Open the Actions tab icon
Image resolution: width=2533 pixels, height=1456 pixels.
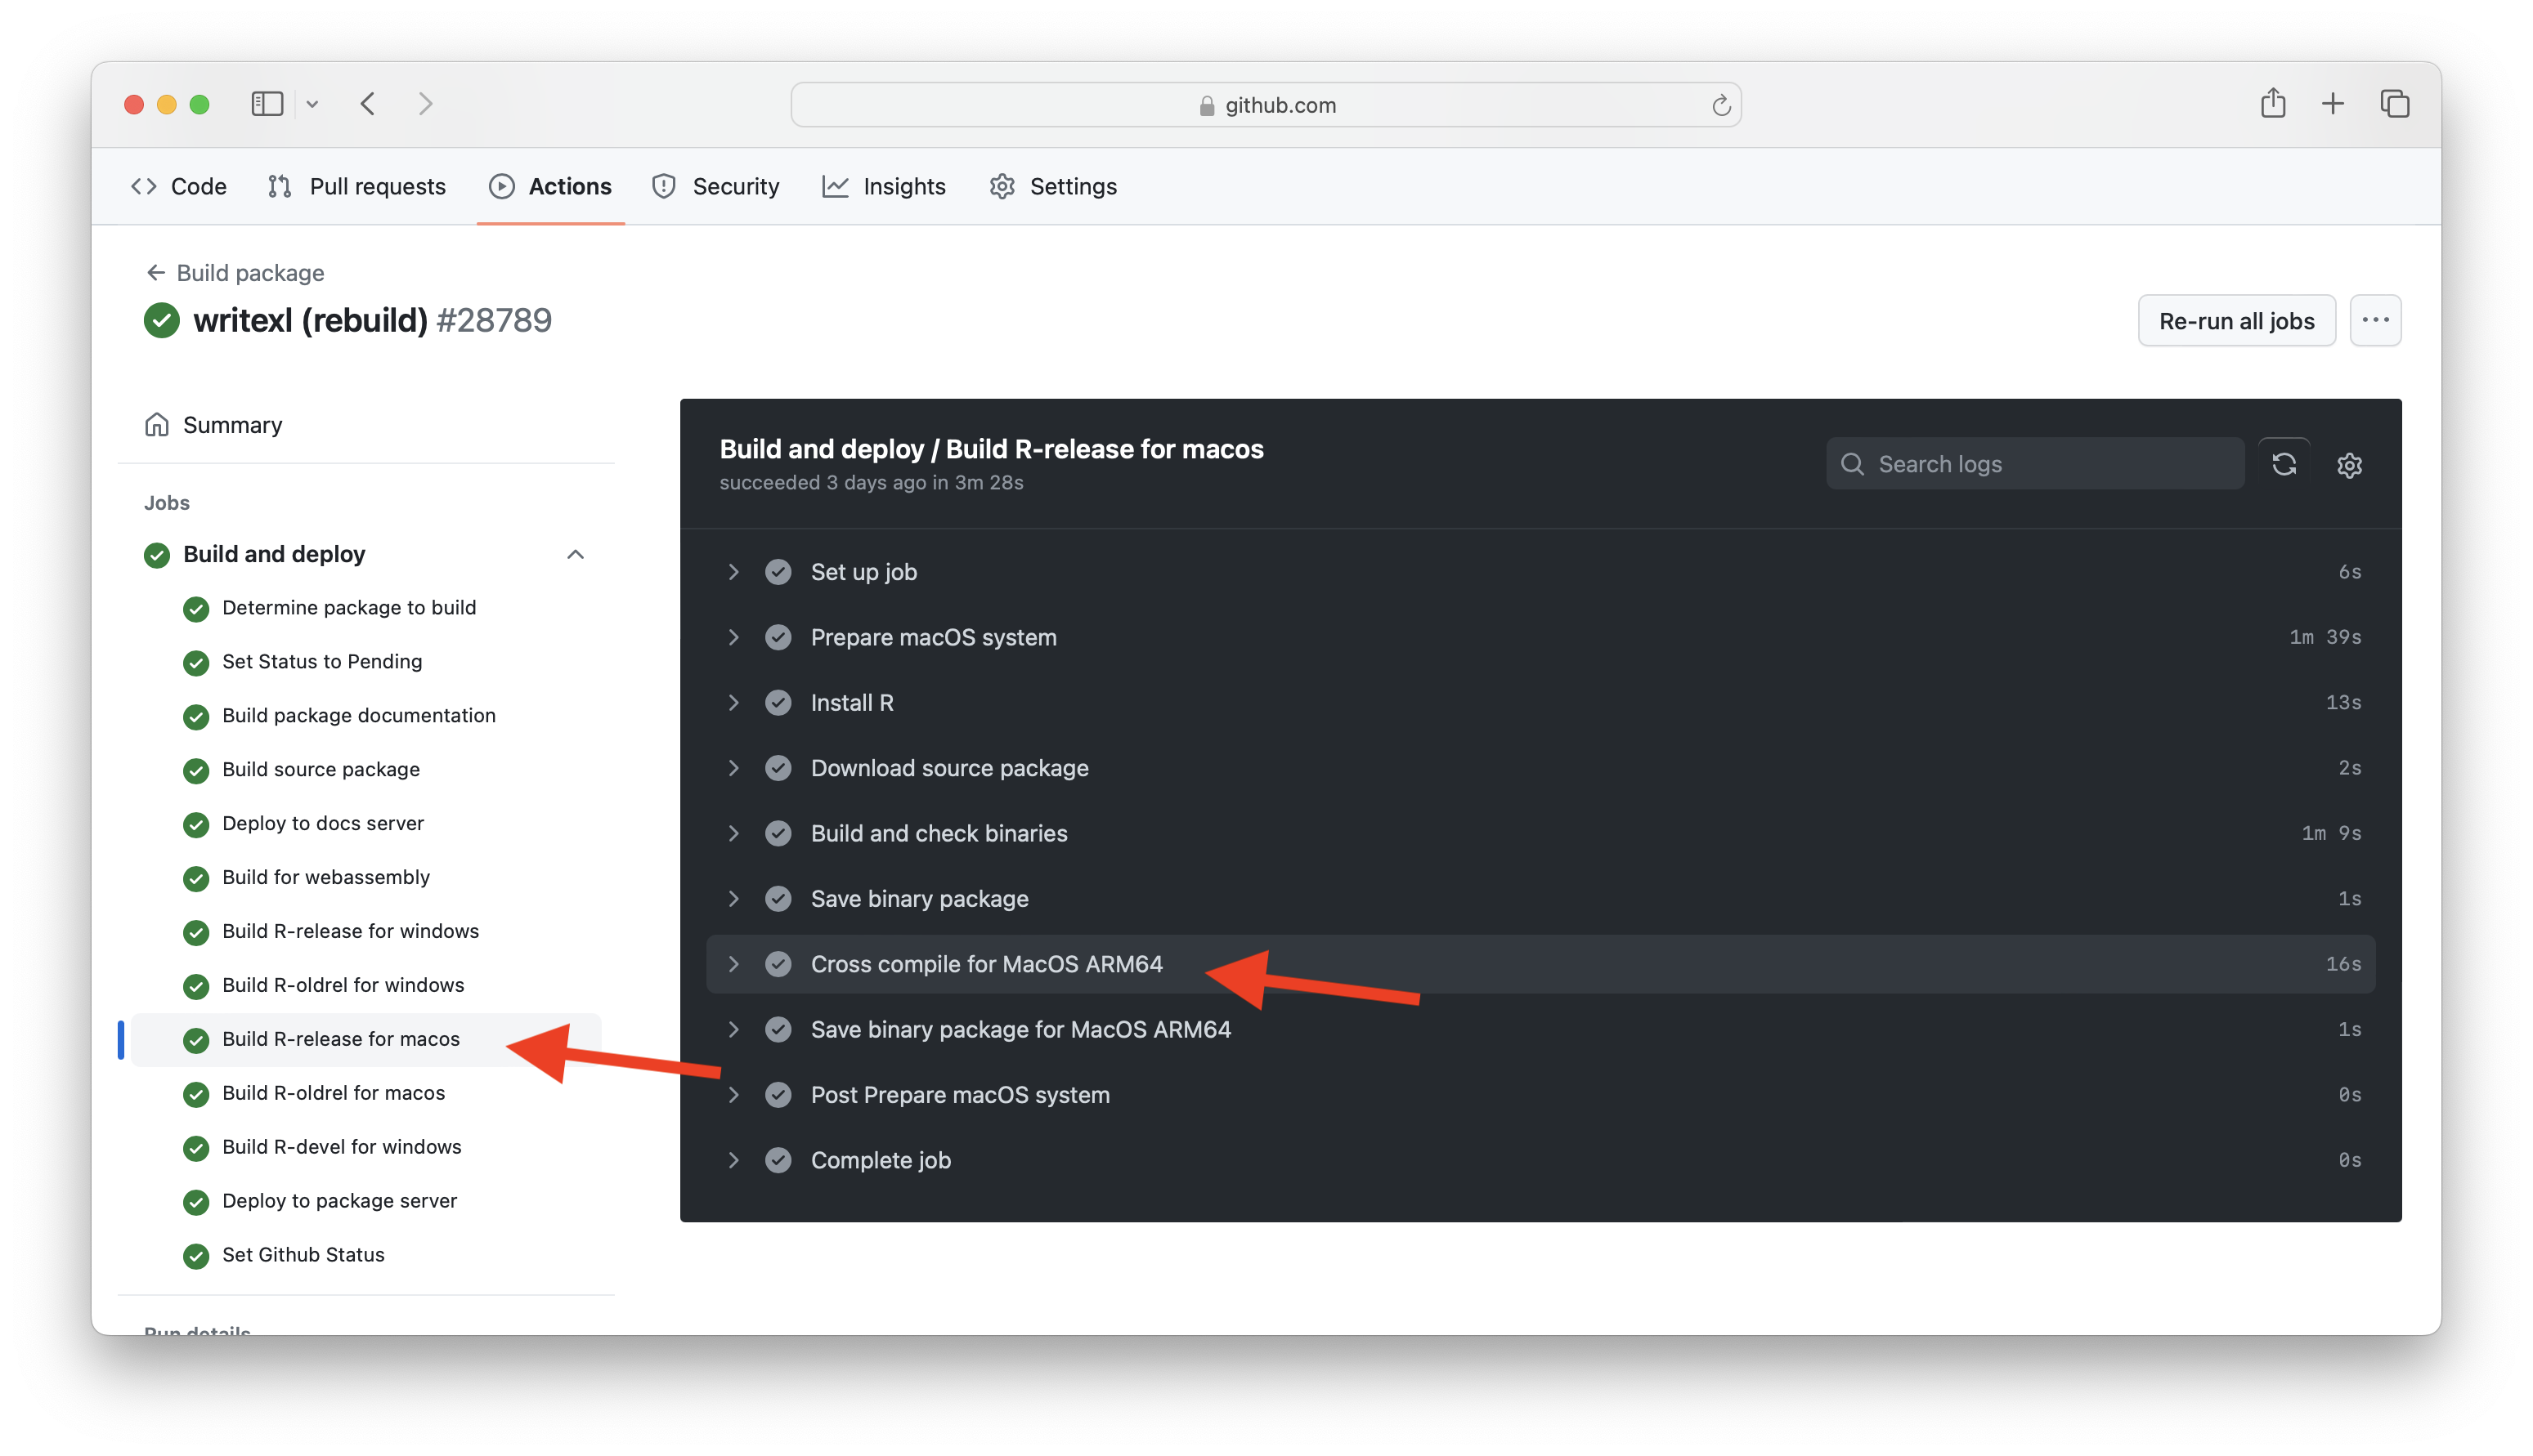501,186
